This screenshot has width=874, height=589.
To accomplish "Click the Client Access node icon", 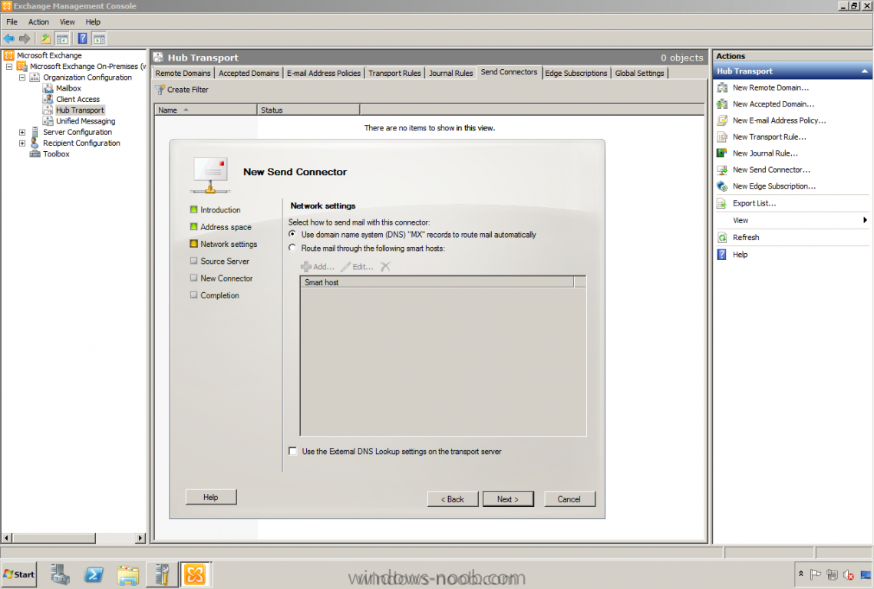I will tap(48, 99).
